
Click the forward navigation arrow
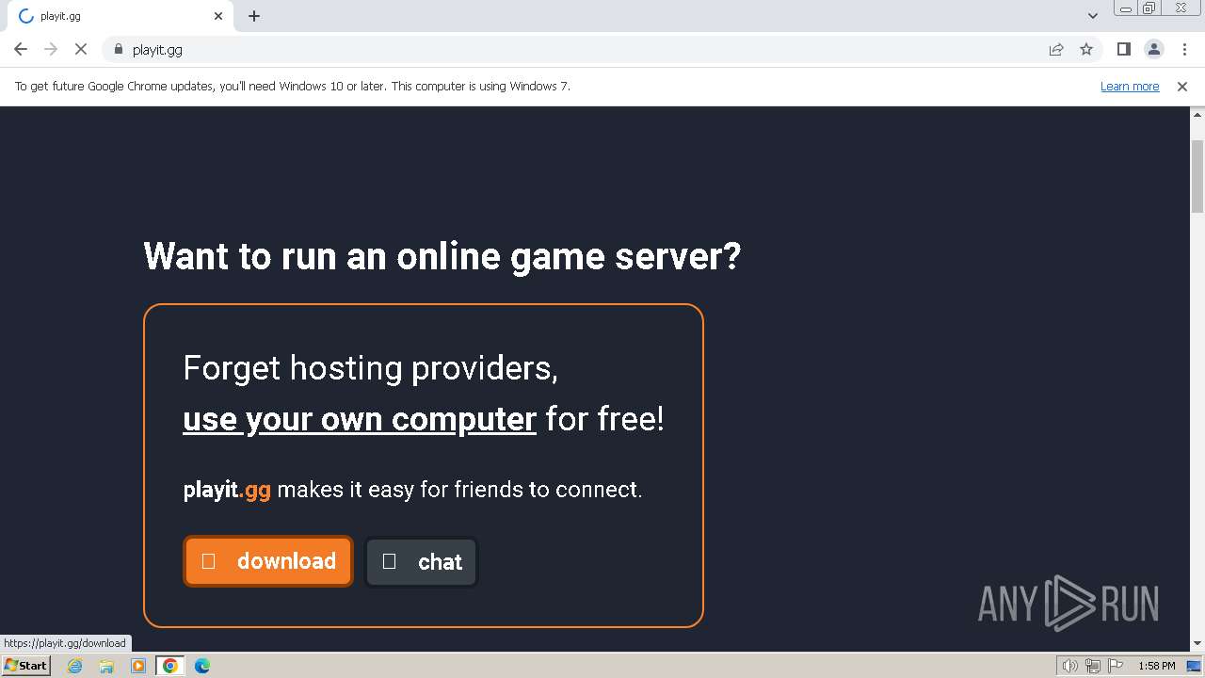click(x=51, y=49)
